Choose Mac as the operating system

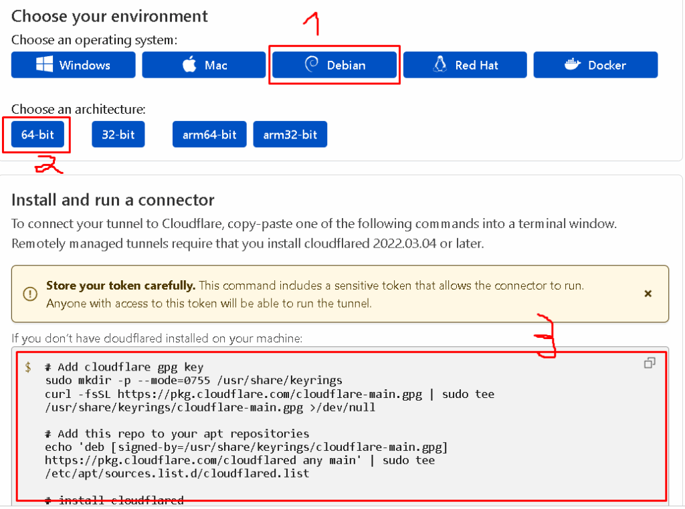point(204,65)
